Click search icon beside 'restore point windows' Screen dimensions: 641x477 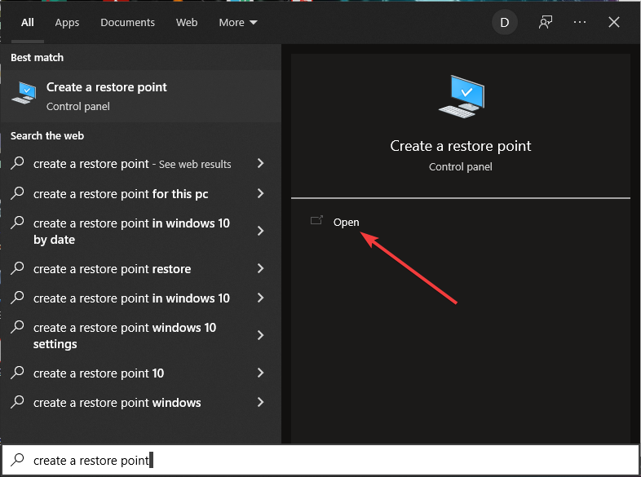(17, 401)
